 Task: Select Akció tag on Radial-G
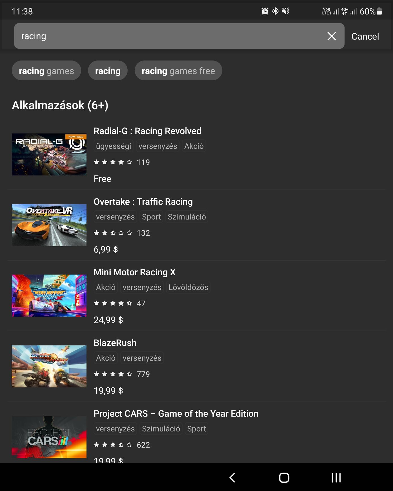pos(194,146)
